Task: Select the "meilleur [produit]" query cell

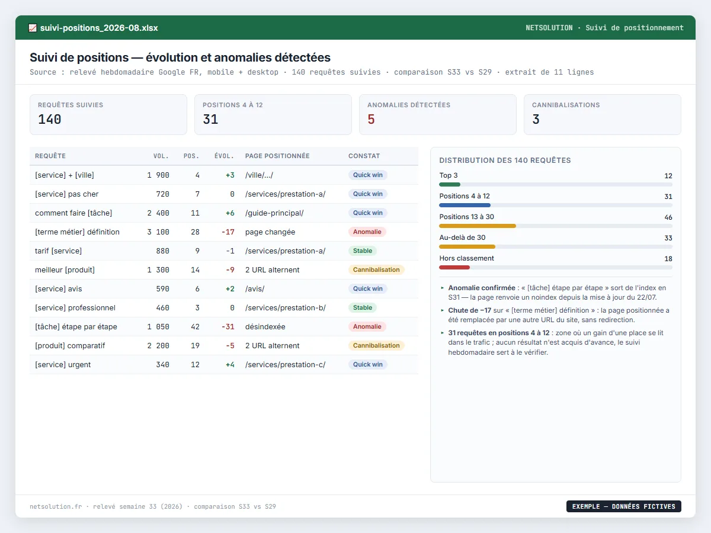Action: (65, 270)
